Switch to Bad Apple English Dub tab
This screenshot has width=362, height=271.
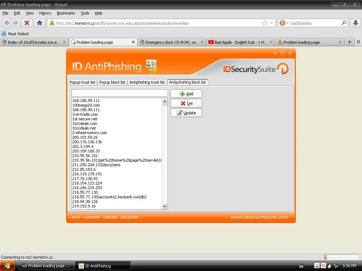click(x=241, y=42)
